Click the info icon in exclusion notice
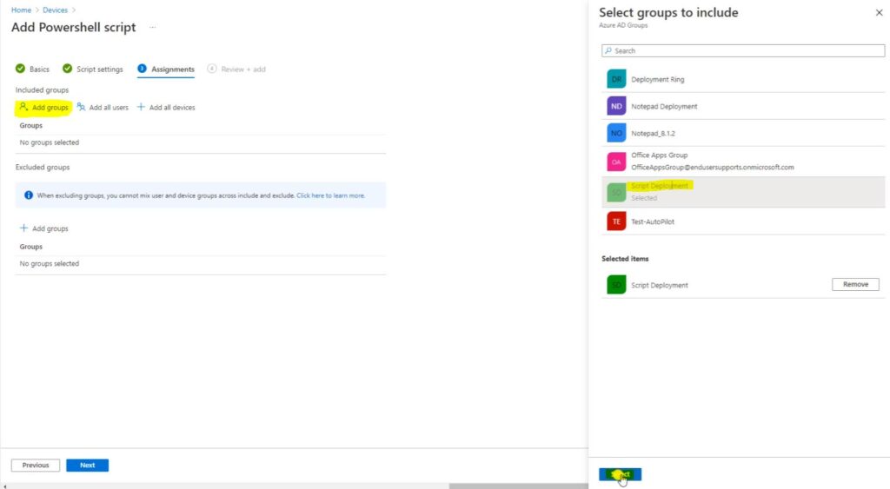 (x=29, y=195)
